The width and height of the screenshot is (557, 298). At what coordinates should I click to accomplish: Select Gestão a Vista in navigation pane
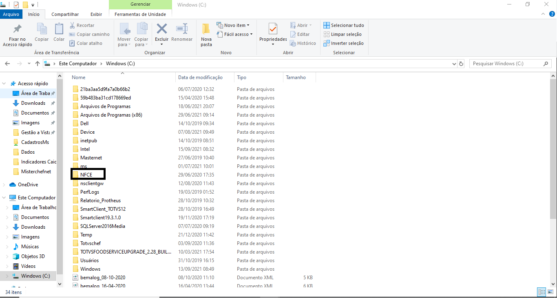[35, 132]
